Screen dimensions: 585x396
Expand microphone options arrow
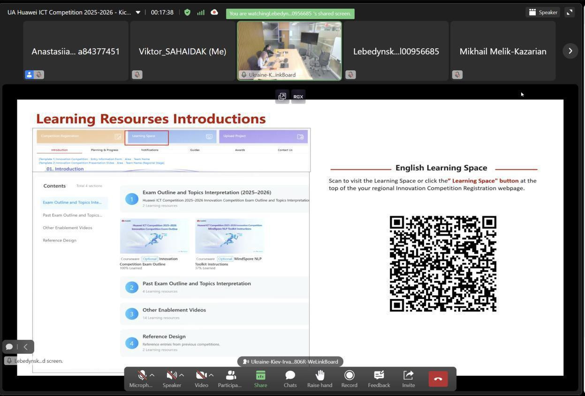[x=152, y=375]
